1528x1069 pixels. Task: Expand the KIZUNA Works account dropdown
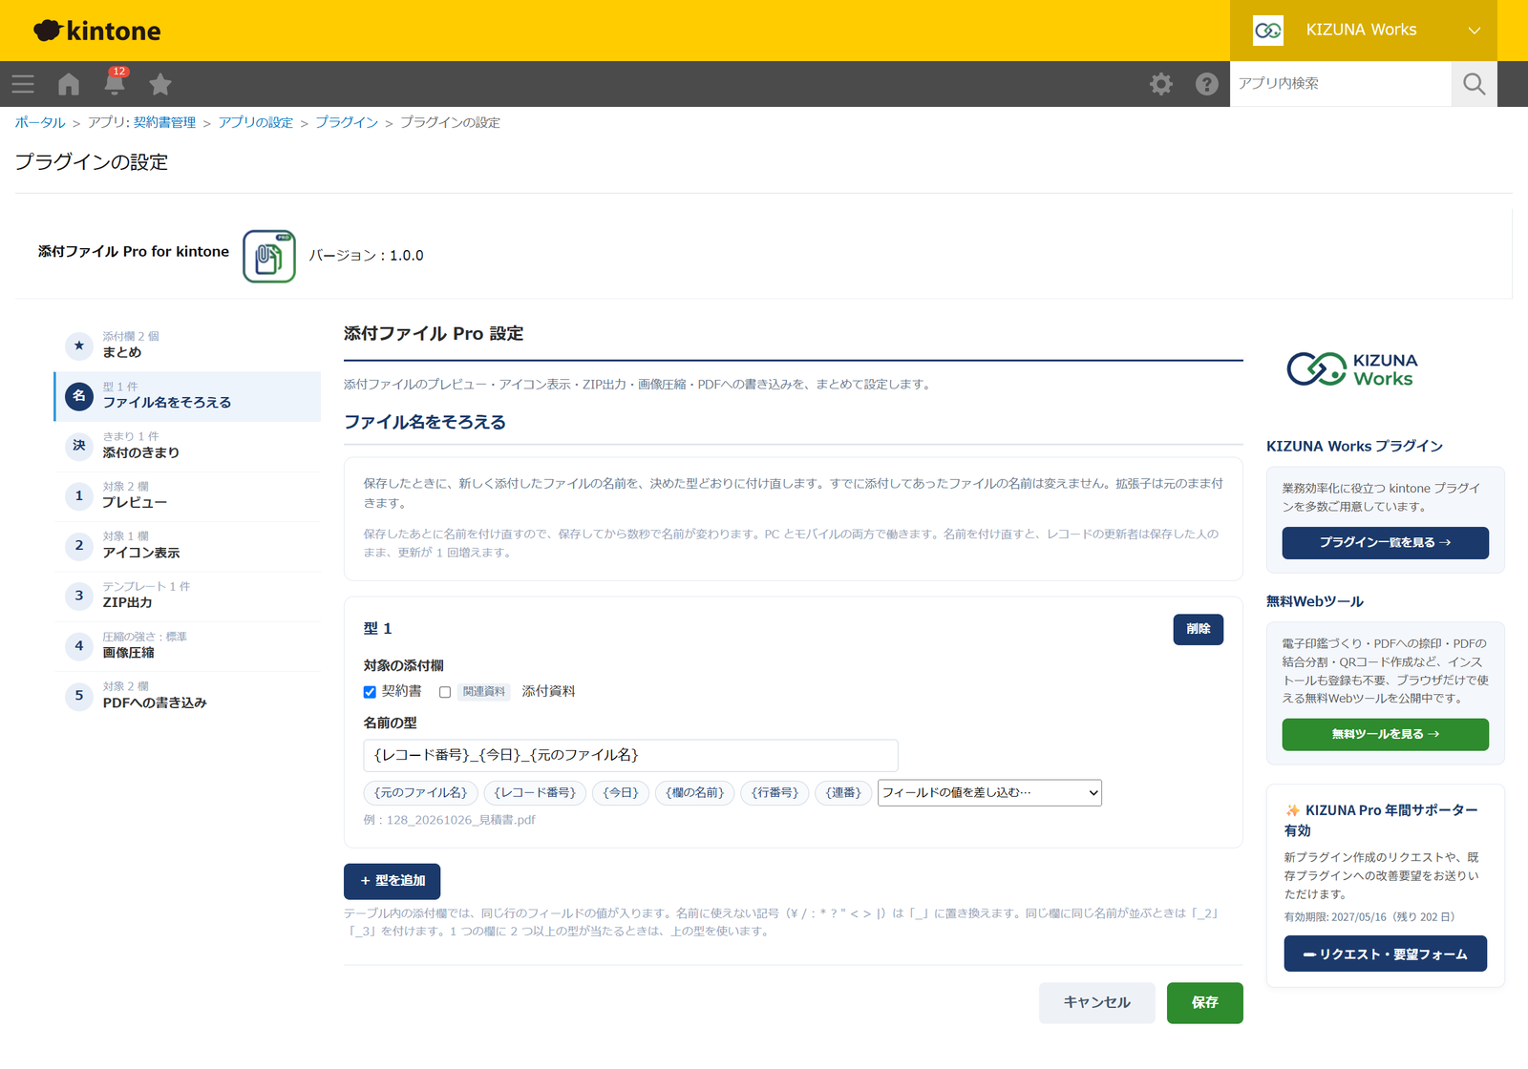(1475, 31)
